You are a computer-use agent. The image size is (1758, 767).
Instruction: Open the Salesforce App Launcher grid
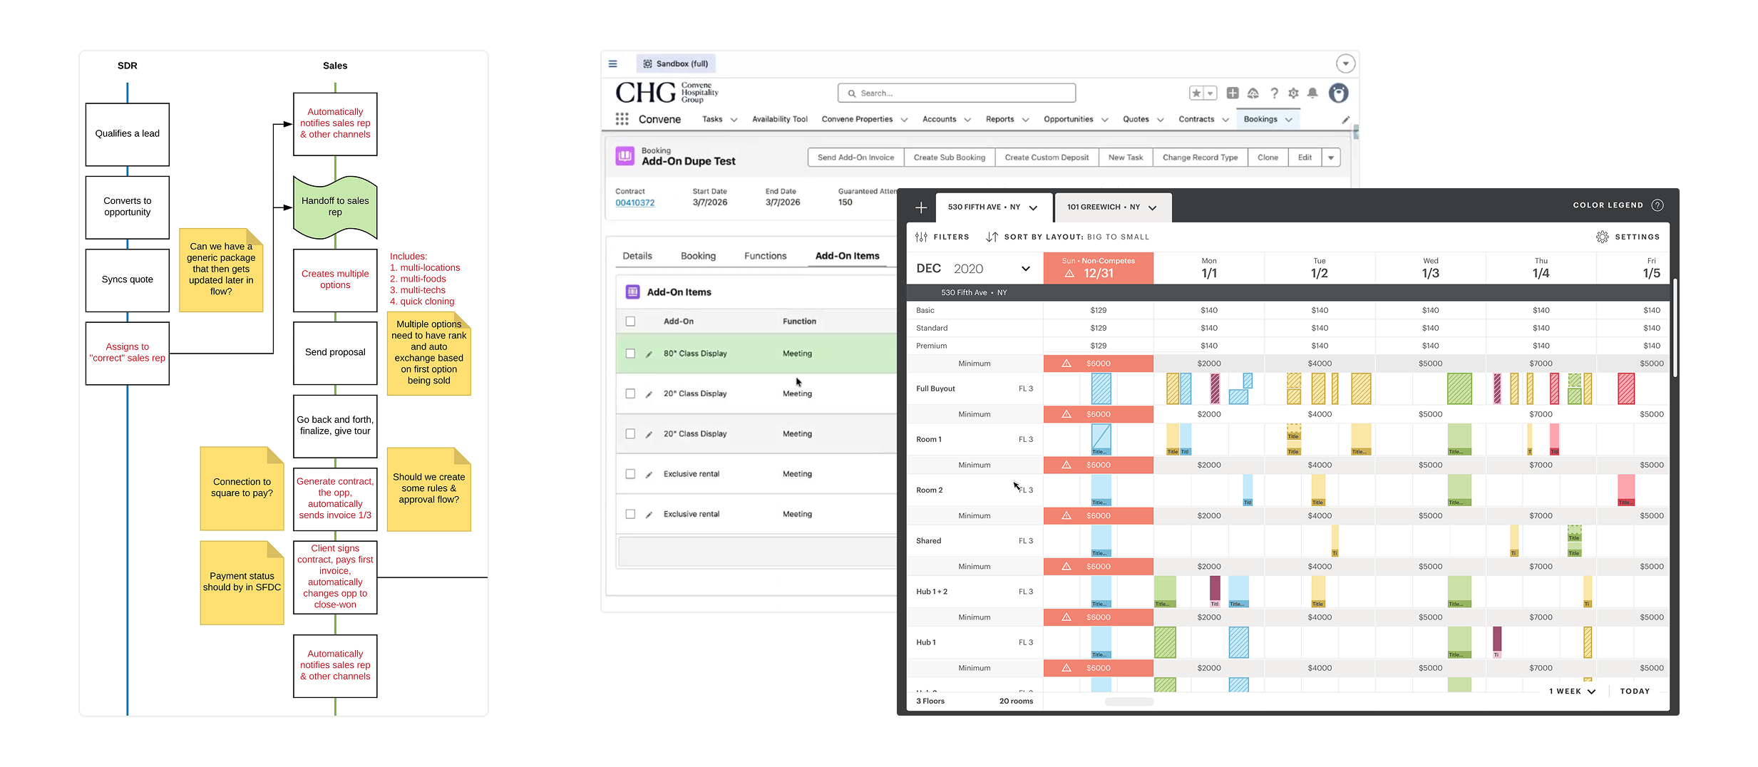coord(622,119)
